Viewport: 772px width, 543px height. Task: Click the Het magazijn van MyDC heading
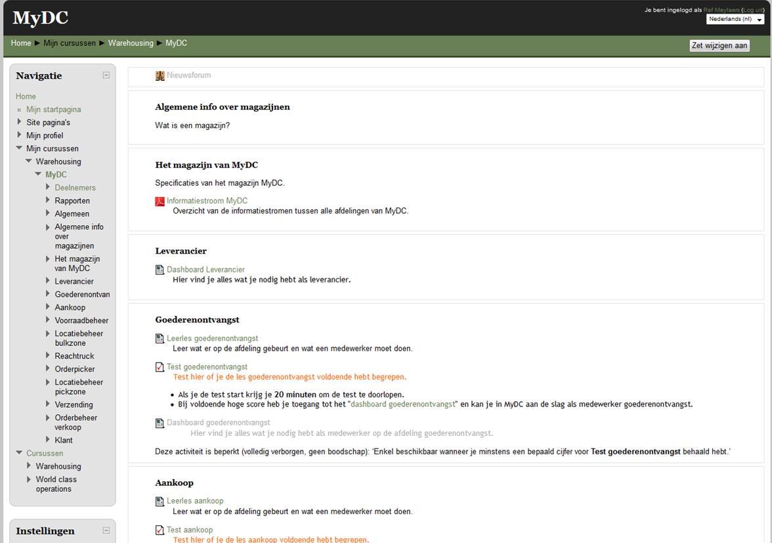206,165
